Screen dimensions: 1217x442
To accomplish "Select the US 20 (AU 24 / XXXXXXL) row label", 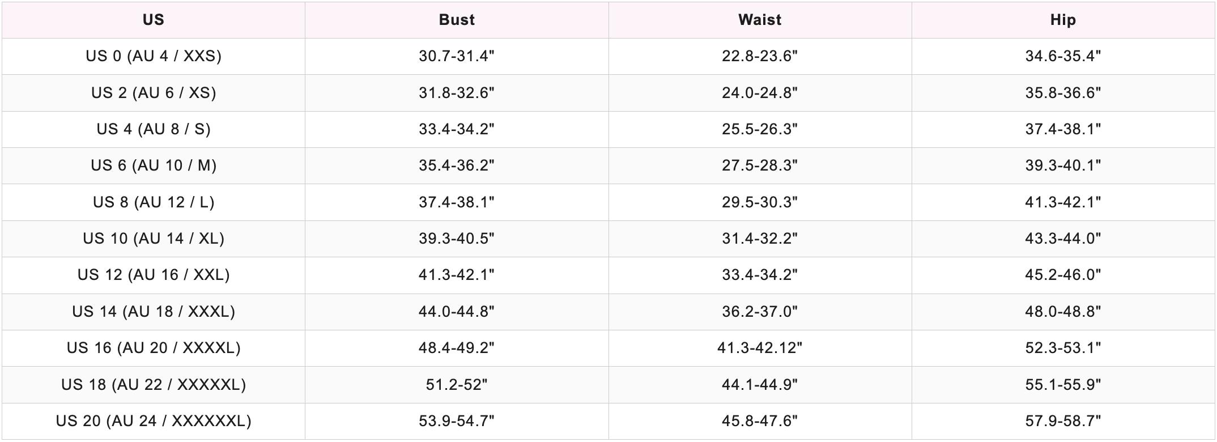I will (153, 421).
